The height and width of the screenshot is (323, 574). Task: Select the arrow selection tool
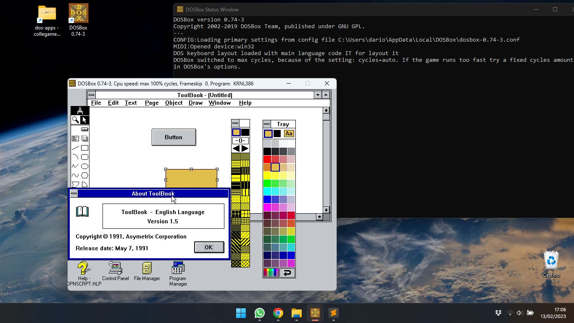pos(84,120)
